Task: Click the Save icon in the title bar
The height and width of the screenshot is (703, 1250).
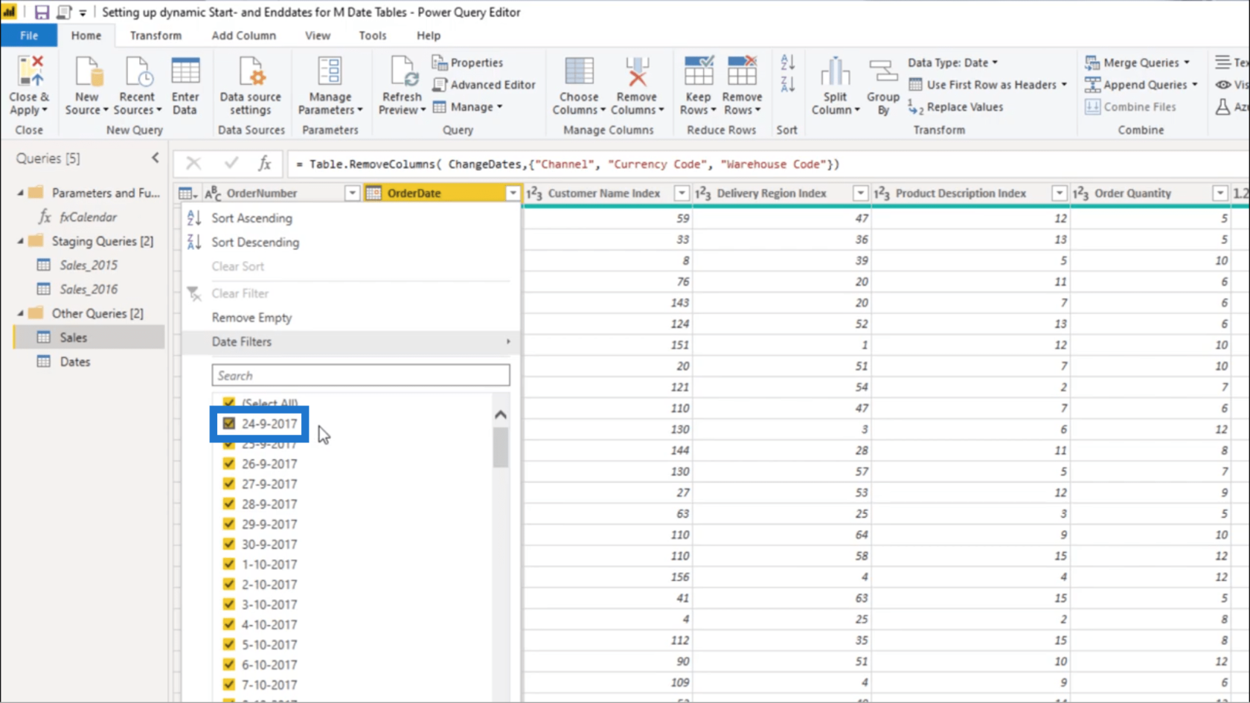Action: tap(42, 12)
